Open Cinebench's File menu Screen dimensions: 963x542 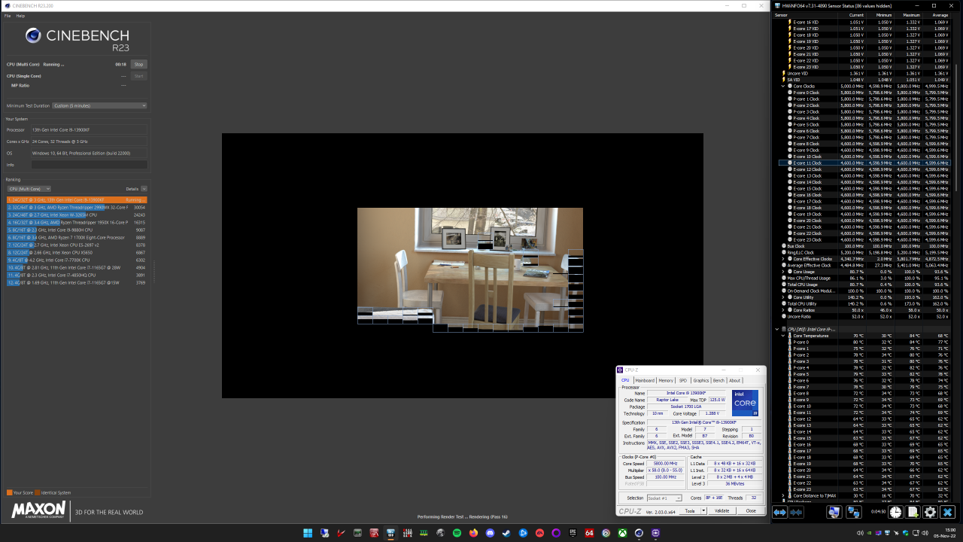(7, 15)
